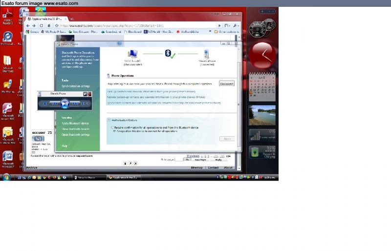Viewport: 391px width, 251px height.
Task: Open Show Bluetooth devices link
Action: coord(76,129)
